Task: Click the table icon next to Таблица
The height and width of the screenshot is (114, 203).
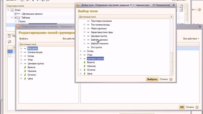Action: click(19, 18)
